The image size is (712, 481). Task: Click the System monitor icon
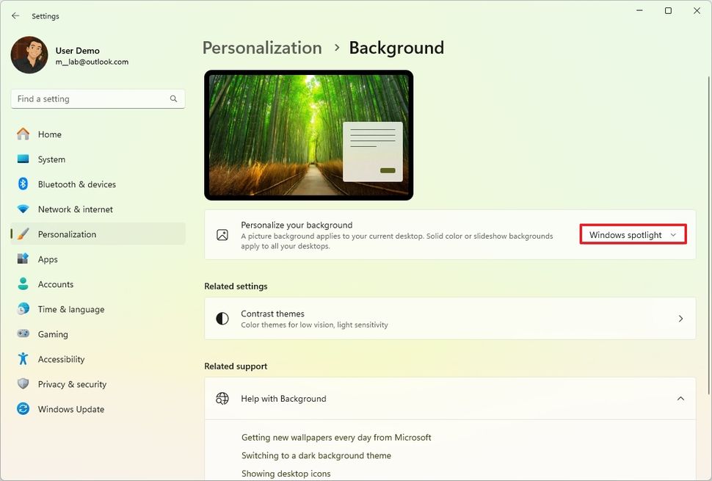pyautogui.click(x=23, y=159)
